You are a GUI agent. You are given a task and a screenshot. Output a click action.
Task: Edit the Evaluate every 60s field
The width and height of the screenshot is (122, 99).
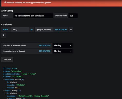[73, 16]
